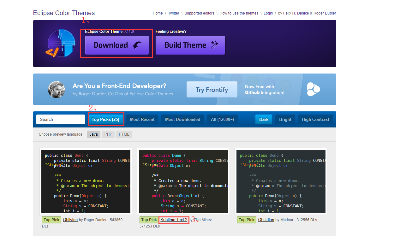This screenshot has height=236, width=394.
Task: Choose PHP as preview language
Action: click(108, 134)
